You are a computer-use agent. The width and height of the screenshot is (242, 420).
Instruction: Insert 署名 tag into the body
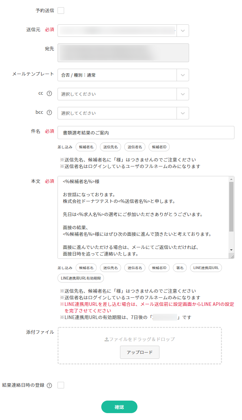[180, 268]
